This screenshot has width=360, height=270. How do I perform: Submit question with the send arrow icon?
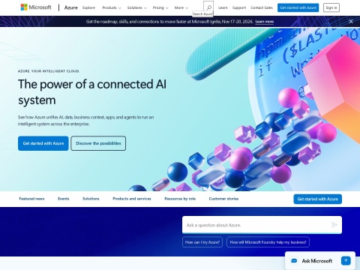334,225
